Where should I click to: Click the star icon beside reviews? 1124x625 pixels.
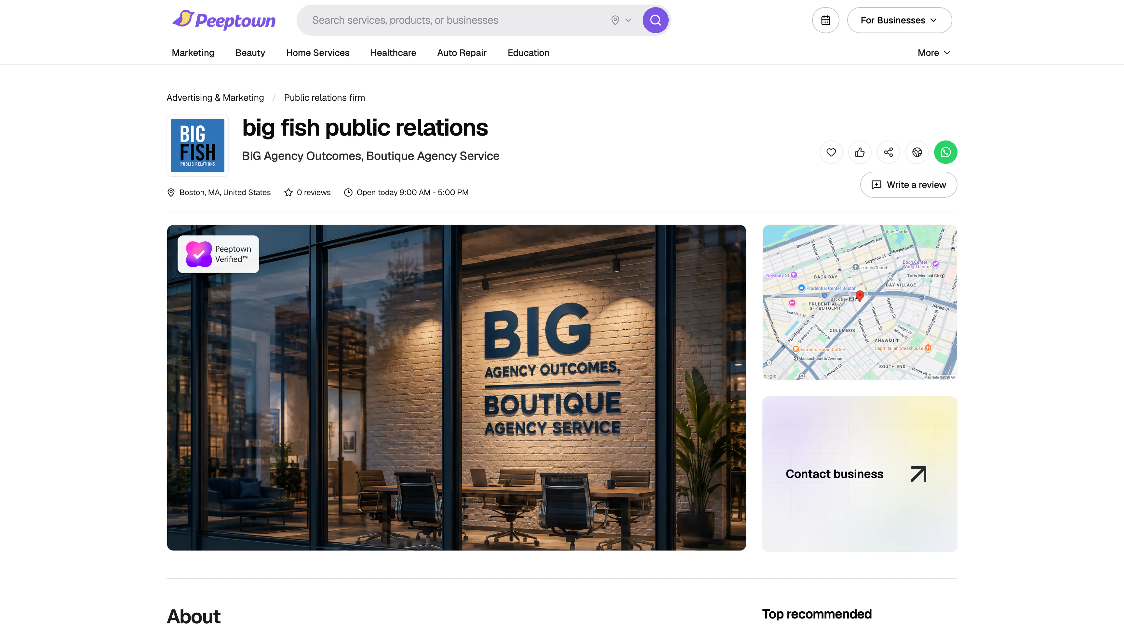(288, 192)
